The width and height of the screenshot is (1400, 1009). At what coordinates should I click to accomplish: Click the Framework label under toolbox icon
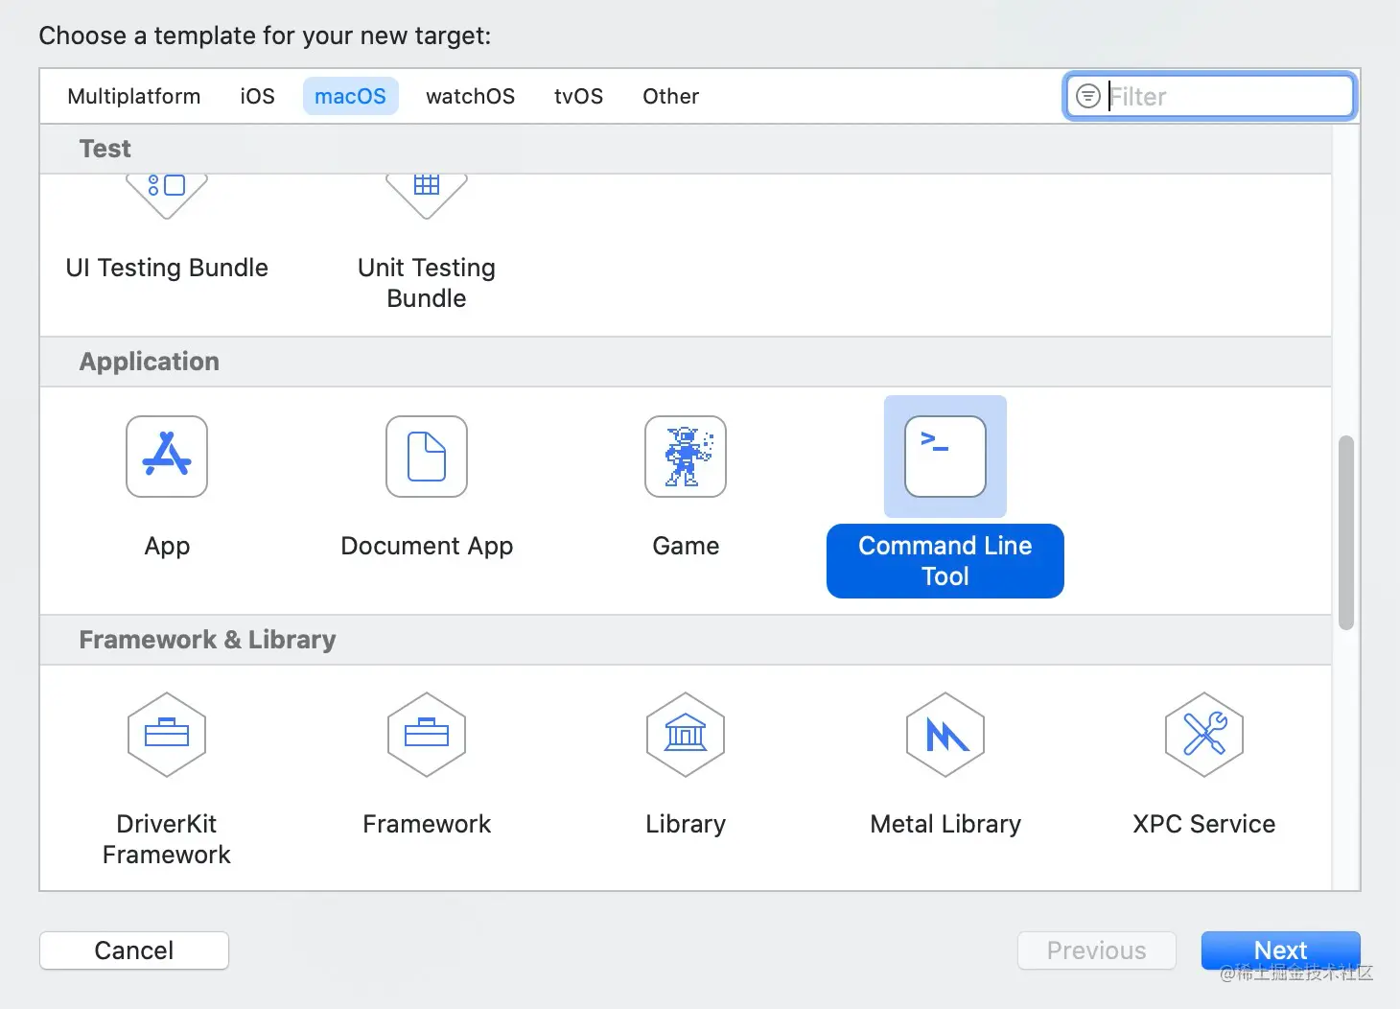pos(427,824)
